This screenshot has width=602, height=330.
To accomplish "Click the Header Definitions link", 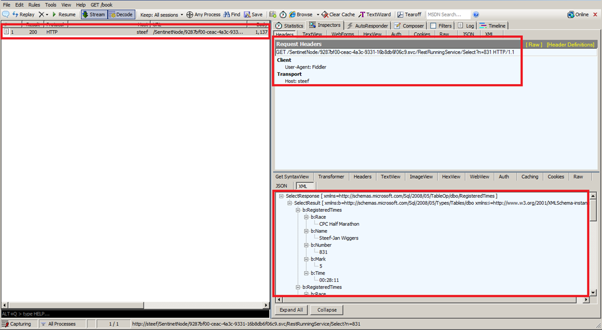I will (570, 45).
